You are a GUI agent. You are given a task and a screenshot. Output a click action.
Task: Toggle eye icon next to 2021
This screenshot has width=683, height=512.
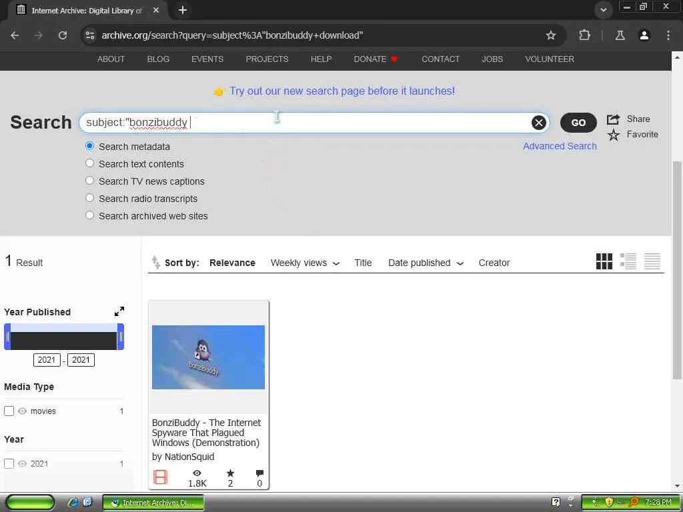(22, 464)
